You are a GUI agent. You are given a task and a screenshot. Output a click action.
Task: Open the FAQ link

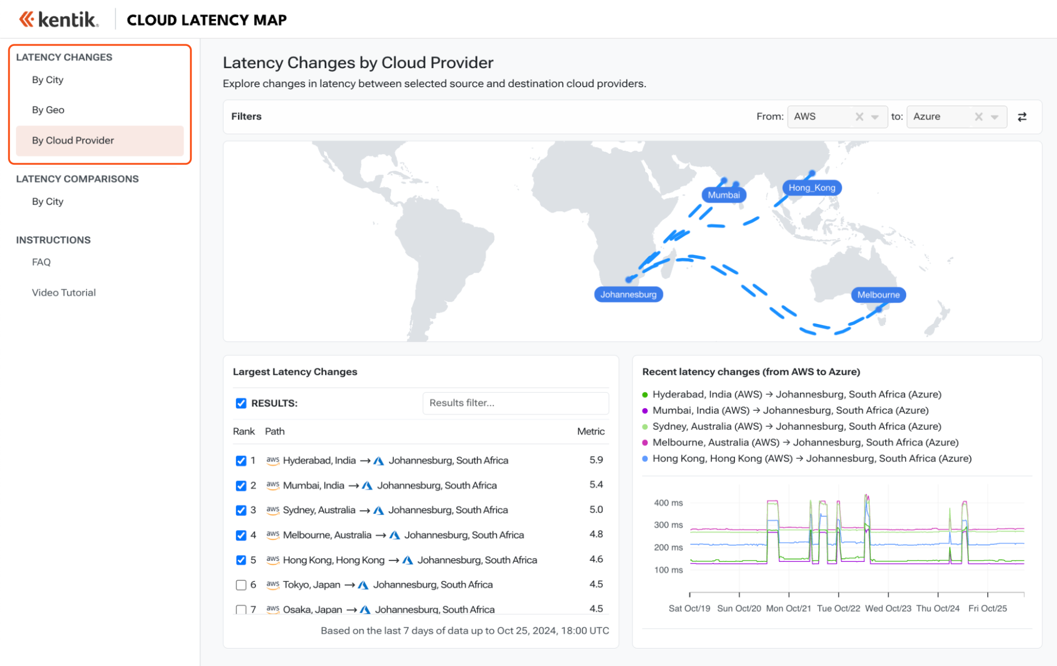click(x=41, y=262)
